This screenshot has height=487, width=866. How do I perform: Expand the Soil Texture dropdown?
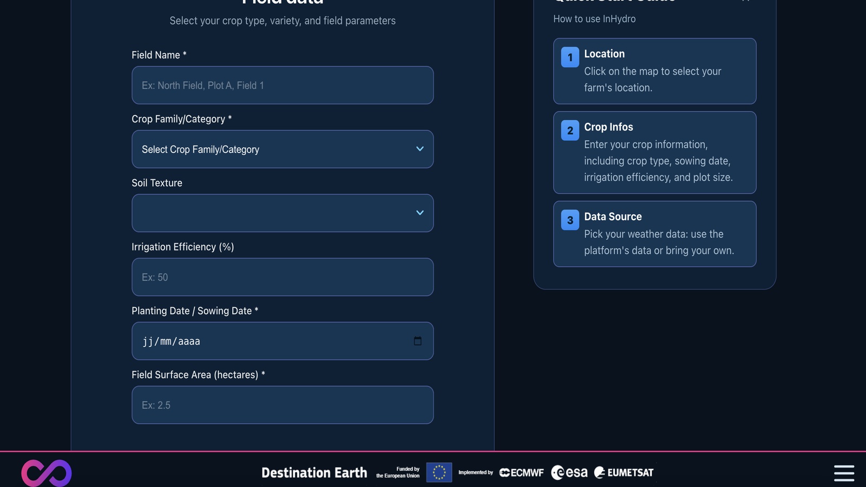(282, 213)
